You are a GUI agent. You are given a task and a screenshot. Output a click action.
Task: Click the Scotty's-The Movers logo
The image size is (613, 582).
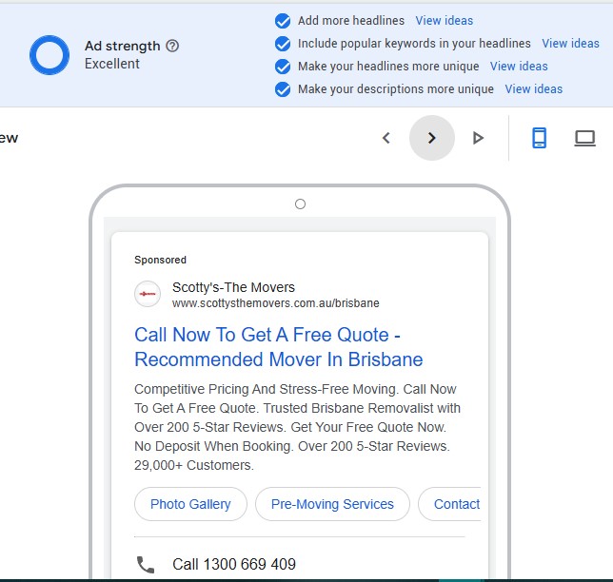pos(148,294)
